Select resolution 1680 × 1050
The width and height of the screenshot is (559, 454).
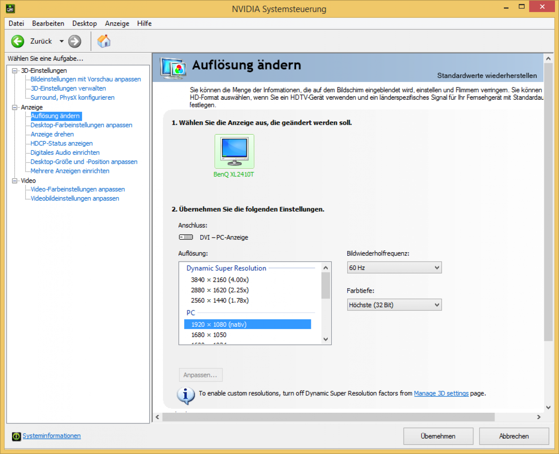tap(209, 335)
